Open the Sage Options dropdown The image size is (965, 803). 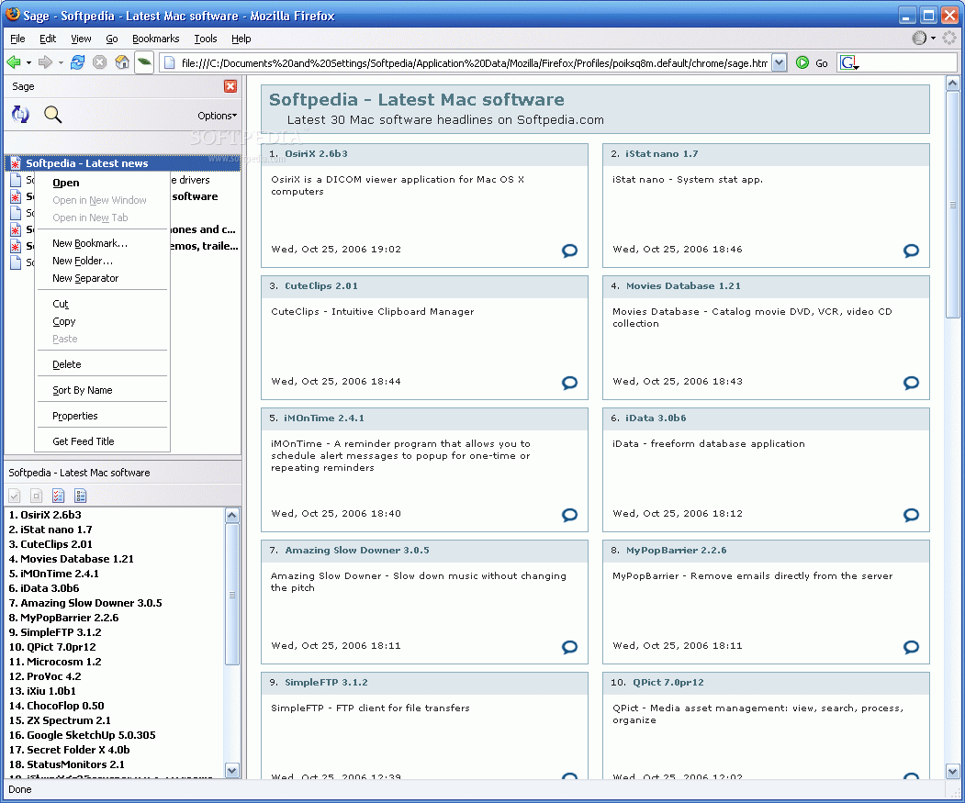tap(217, 116)
